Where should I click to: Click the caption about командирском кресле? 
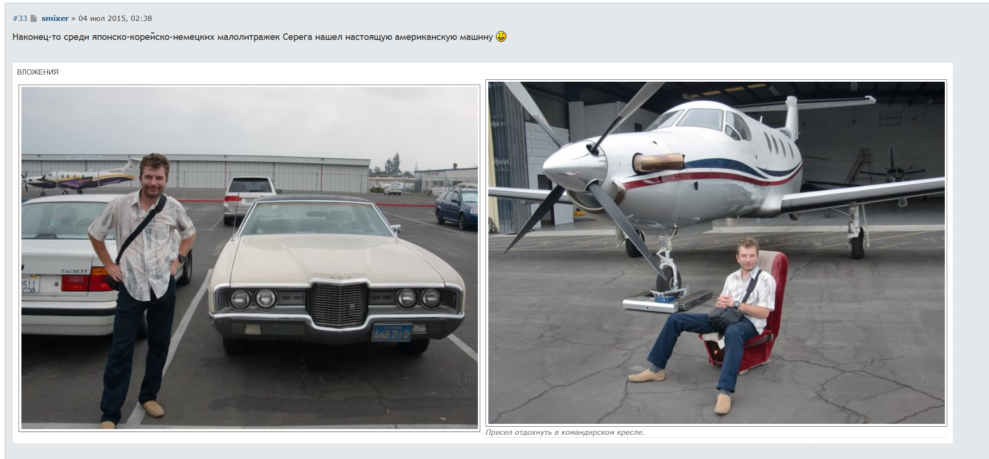pos(565,432)
